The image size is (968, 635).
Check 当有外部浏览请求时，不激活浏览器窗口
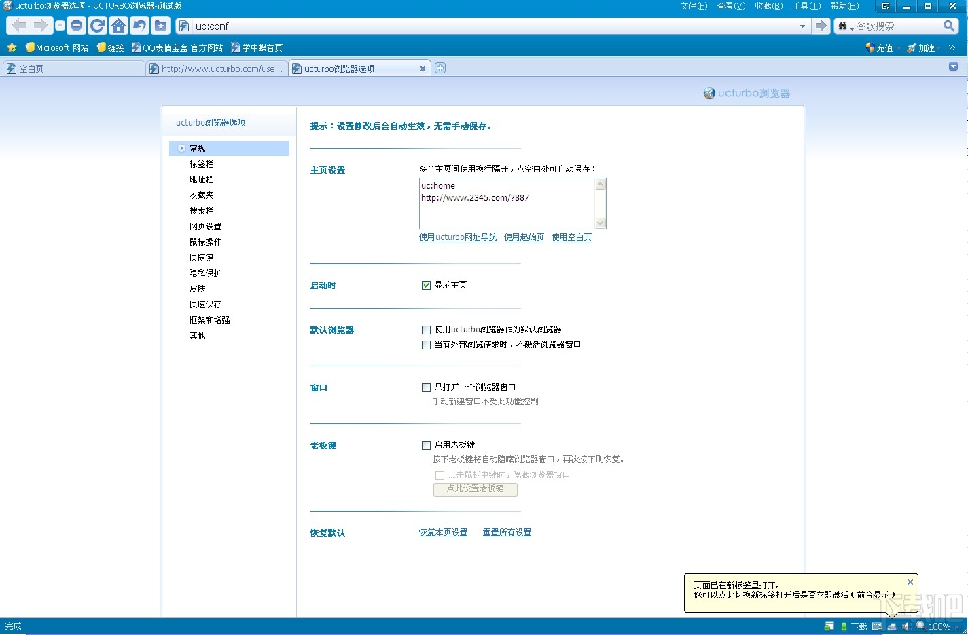point(426,345)
